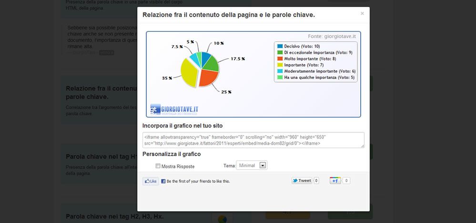The width and height of the screenshot is (476, 223).
Task: Click the Tweet count bubble
Action: pos(316,181)
